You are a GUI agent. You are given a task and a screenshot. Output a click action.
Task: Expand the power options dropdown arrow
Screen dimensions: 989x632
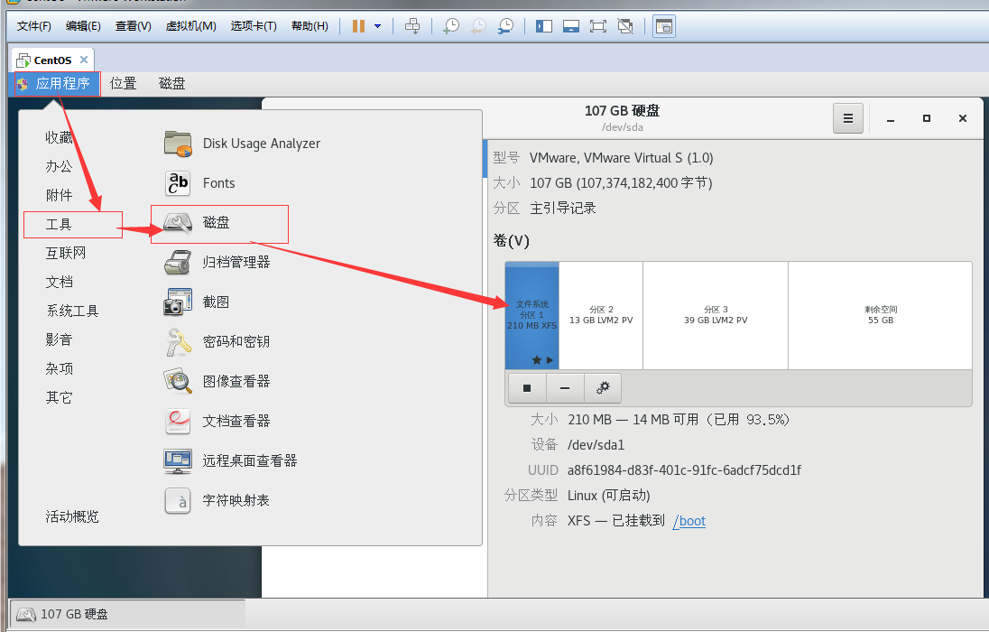pos(378,26)
